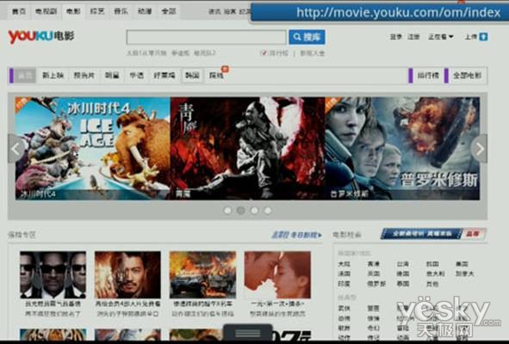This screenshot has height=344, width=509.
Task: Open the thumbnail of man with flames
Action: pos(127,274)
